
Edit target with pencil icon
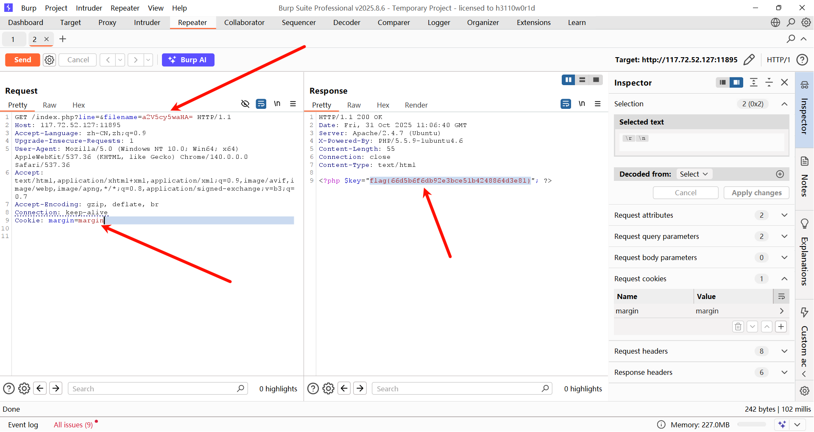(749, 60)
